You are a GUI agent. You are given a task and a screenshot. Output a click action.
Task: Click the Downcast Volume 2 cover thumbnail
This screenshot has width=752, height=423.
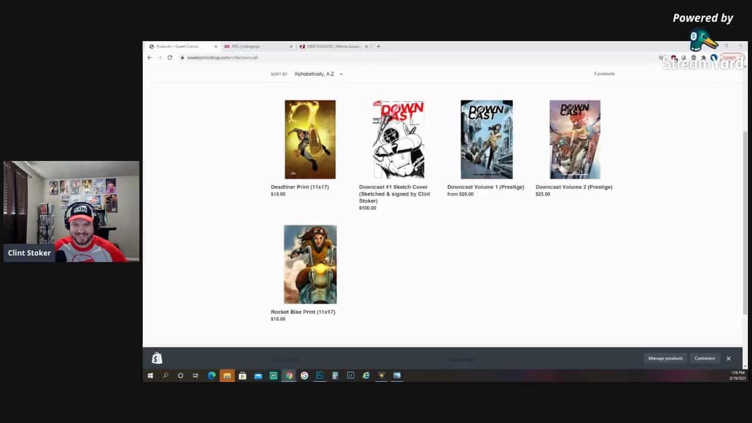tap(575, 139)
